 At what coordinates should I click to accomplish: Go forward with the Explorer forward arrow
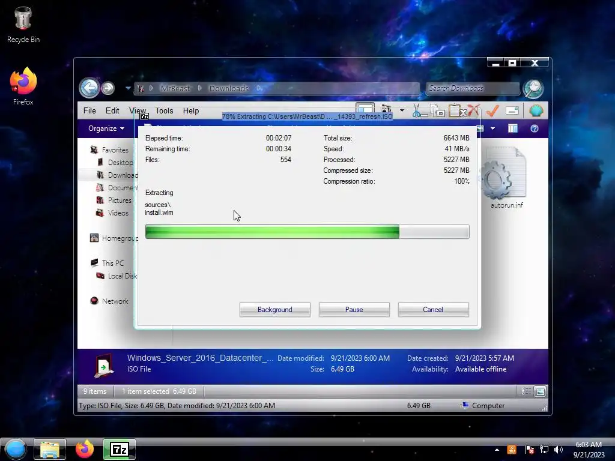(108, 88)
